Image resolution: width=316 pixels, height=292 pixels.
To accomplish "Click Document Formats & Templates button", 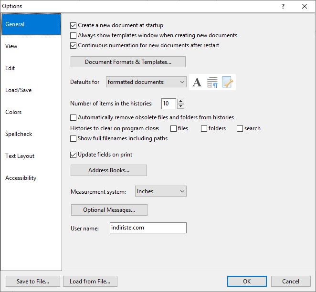I will coord(128,62).
